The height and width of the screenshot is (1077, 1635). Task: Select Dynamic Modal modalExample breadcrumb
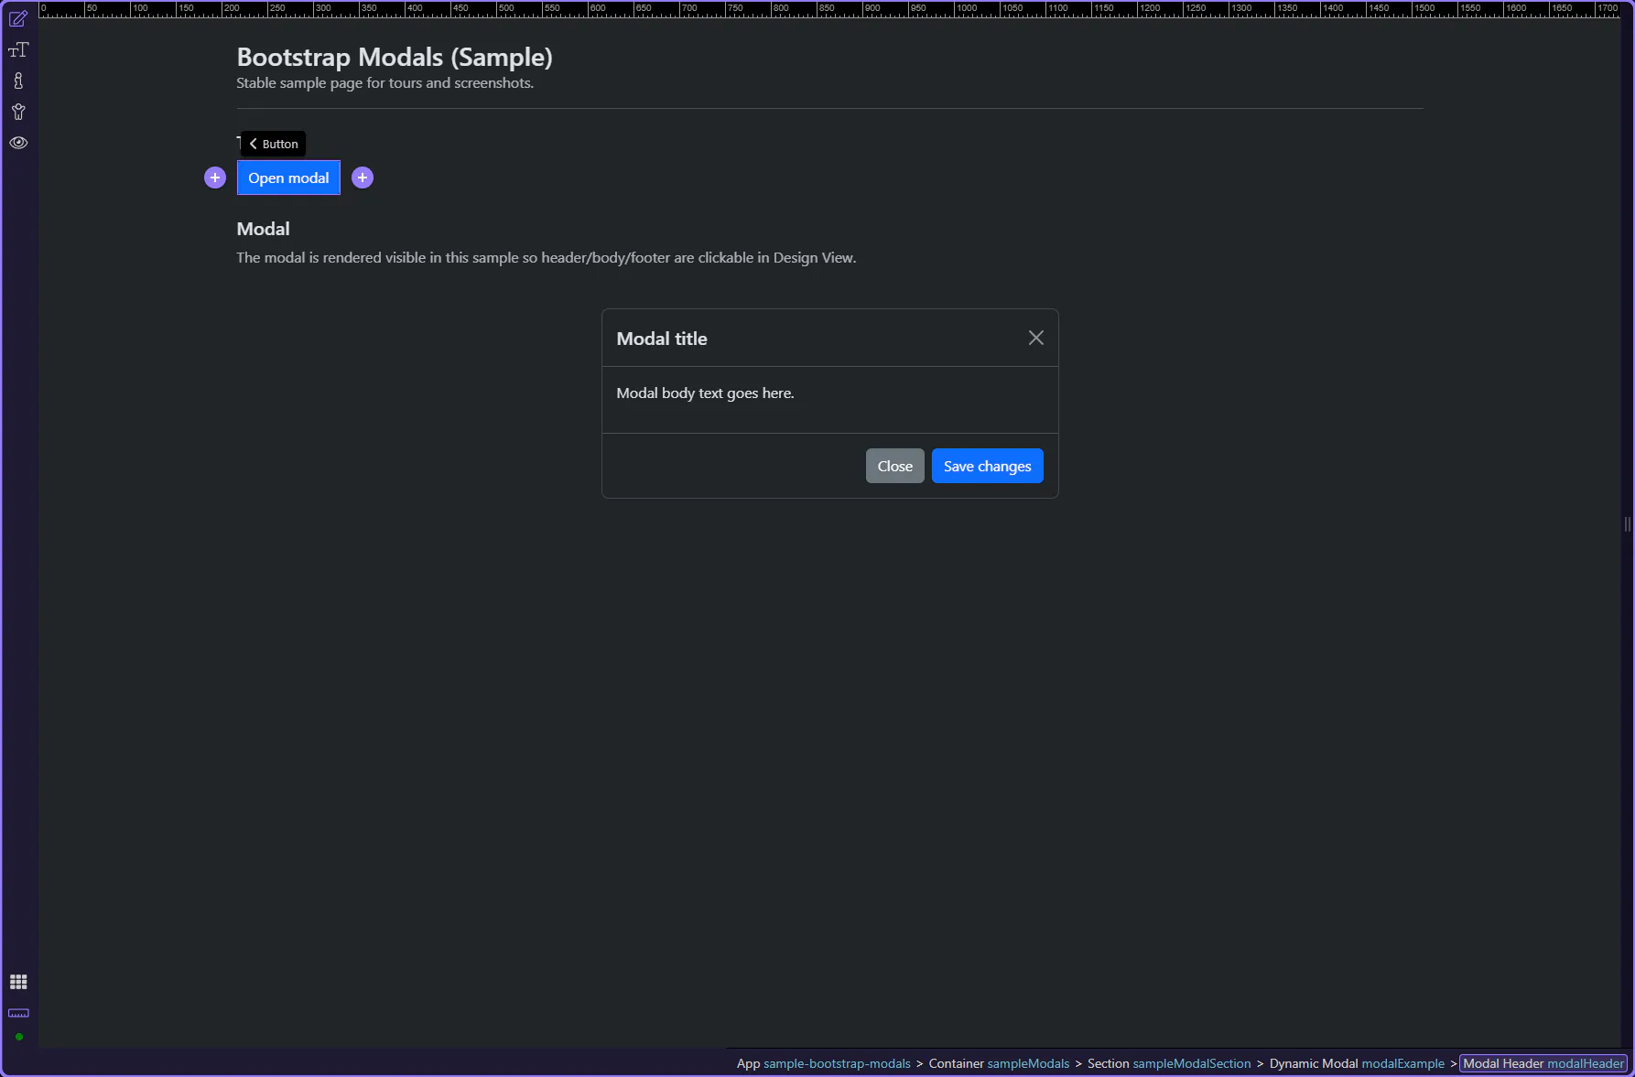(x=1356, y=1063)
